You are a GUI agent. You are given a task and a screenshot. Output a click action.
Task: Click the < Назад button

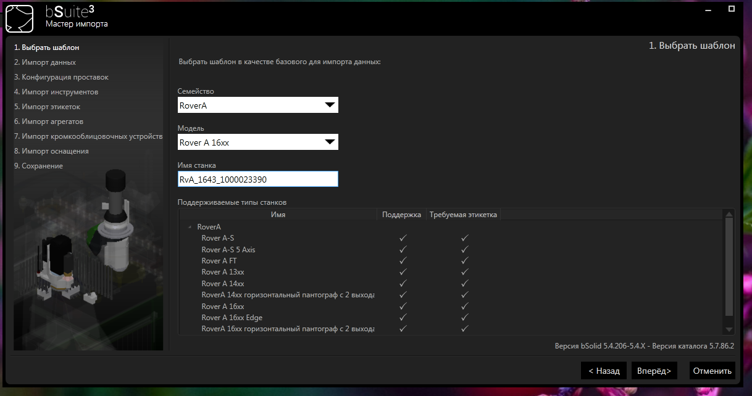[604, 371]
